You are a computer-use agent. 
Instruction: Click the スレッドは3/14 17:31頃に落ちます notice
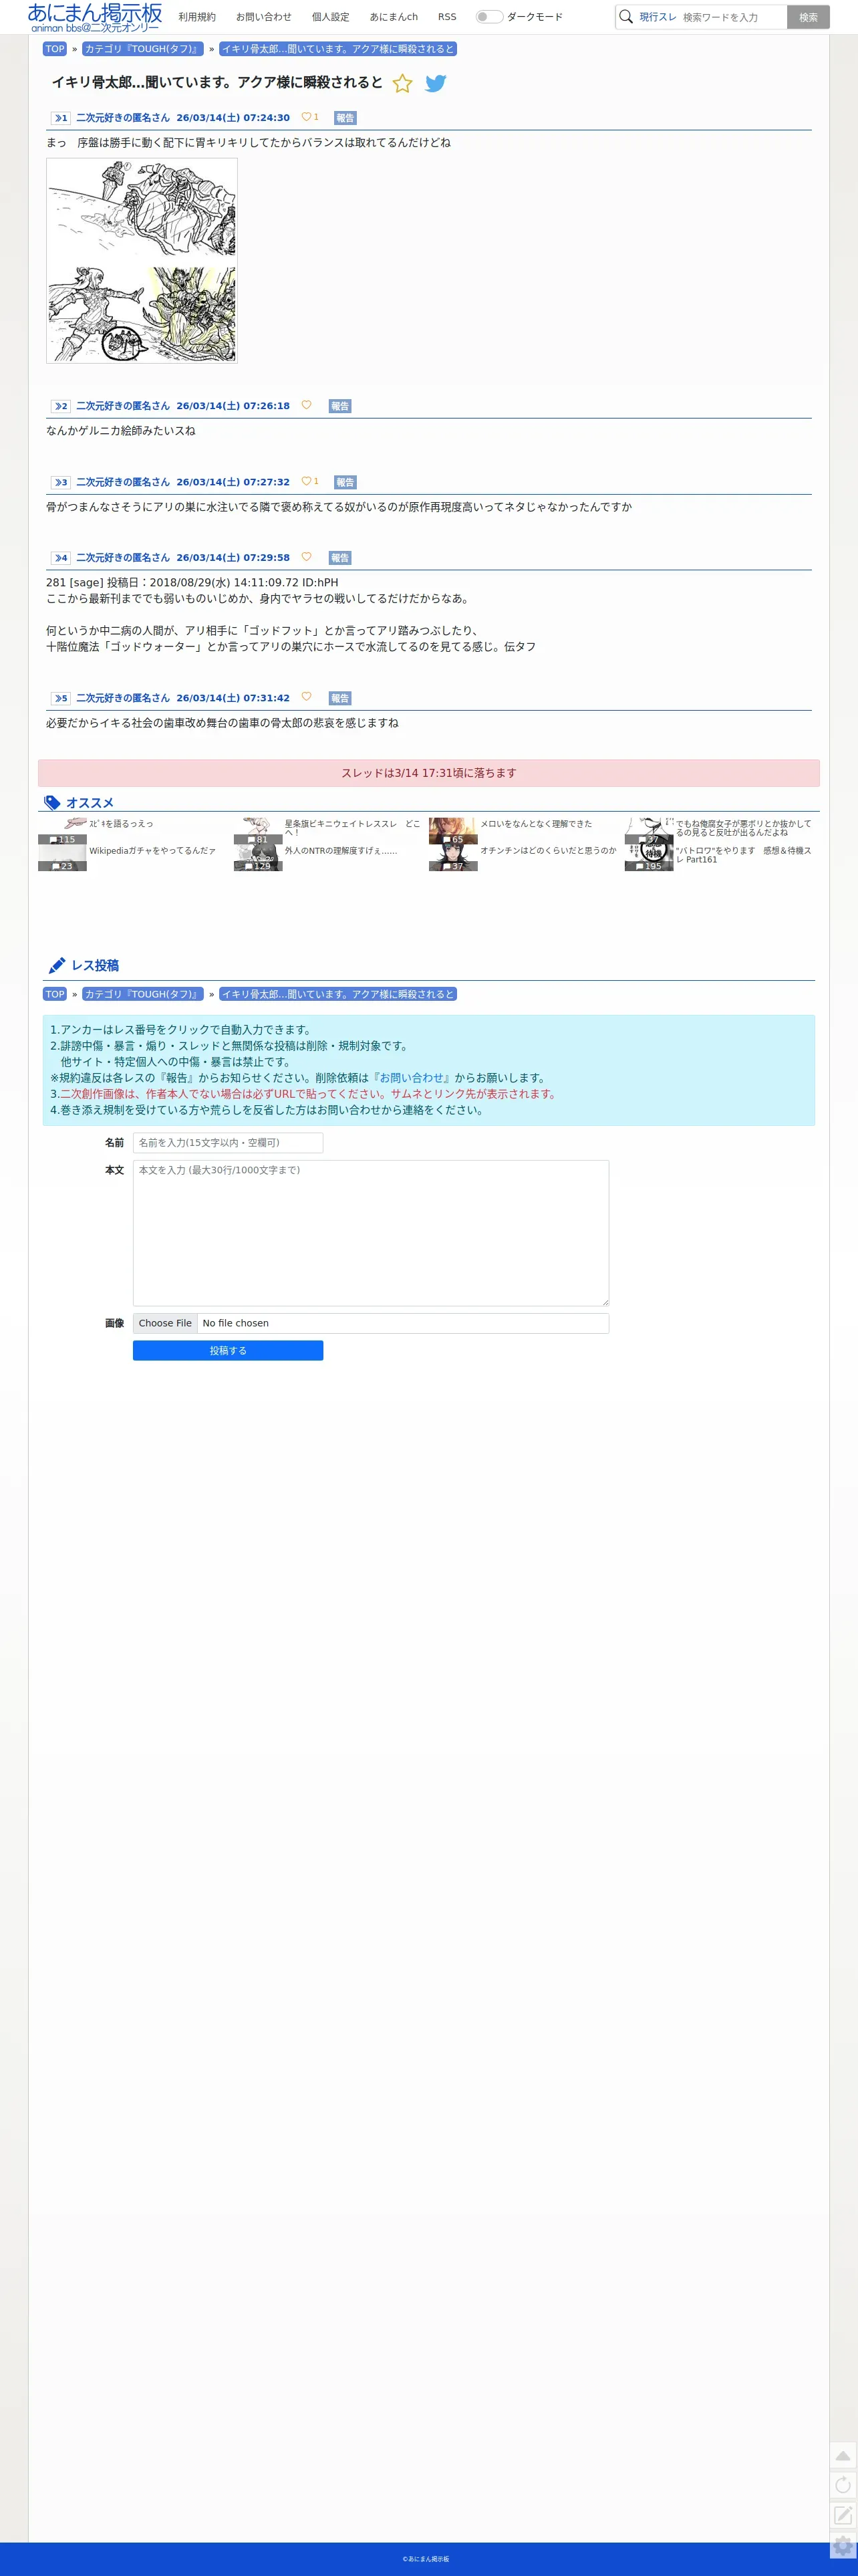[429, 773]
